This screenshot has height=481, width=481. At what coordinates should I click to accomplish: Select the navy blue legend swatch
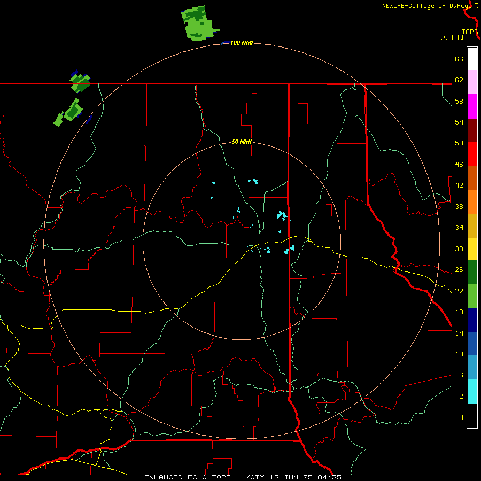[x=472, y=320]
